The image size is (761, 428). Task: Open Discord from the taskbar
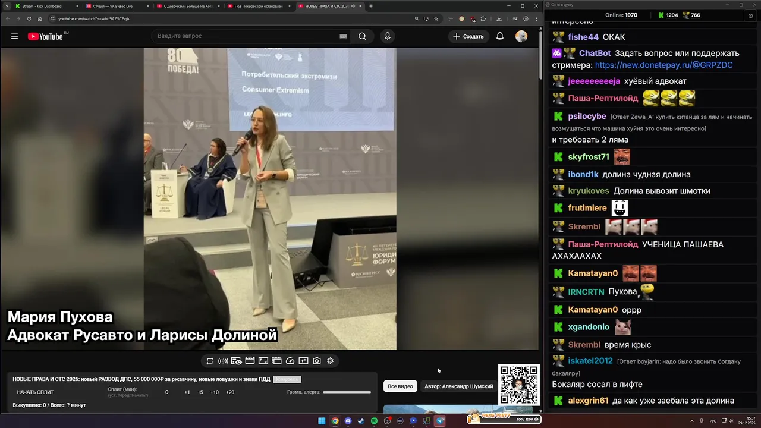[348, 421]
